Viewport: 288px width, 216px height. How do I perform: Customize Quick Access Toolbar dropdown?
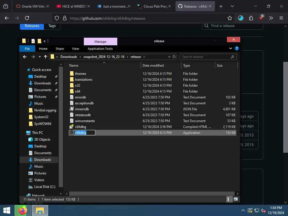click(44, 41)
